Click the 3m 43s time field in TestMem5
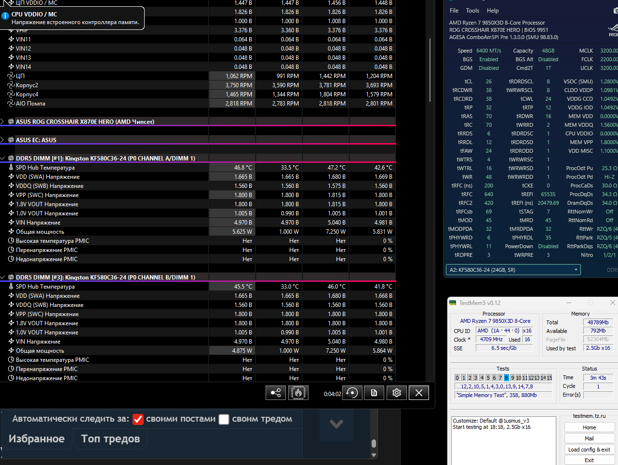This screenshot has height=465, width=618. pyautogui.click(x=598, y=378)
